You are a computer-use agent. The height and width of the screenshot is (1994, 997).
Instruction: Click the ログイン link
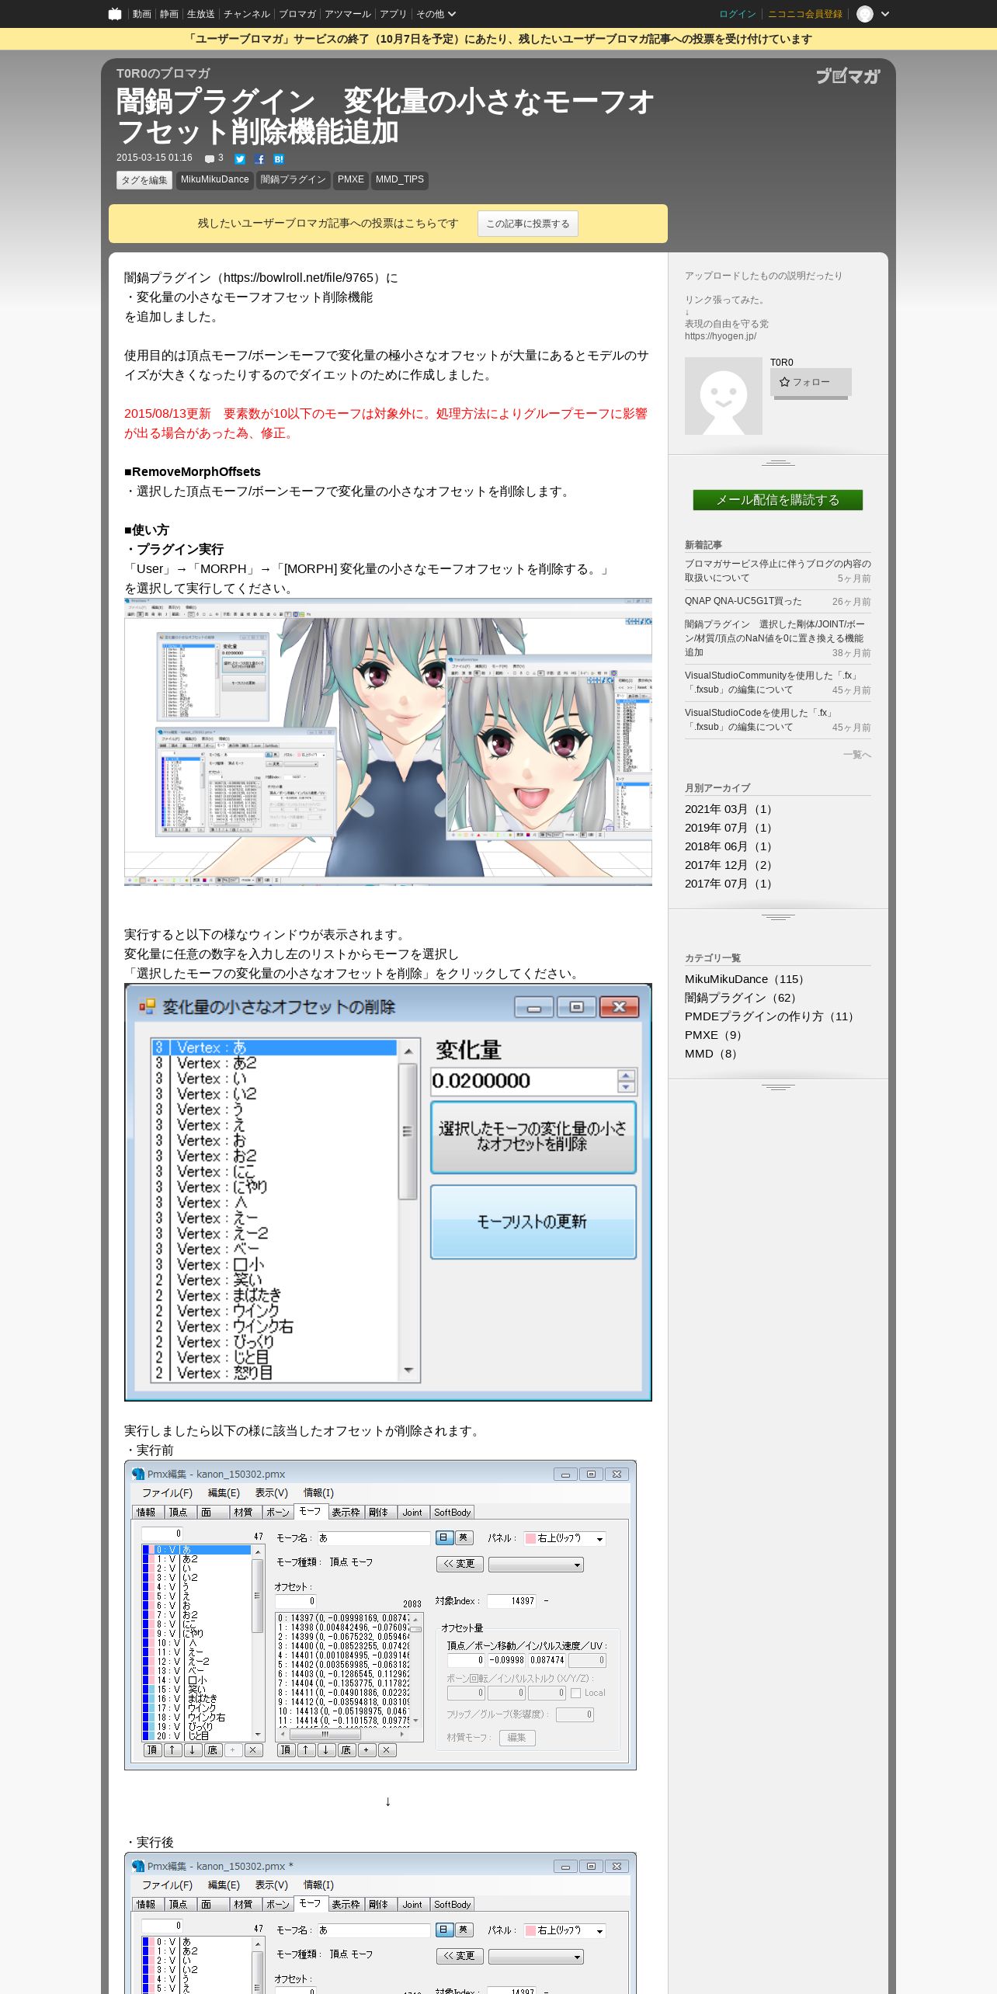pos(738,14)
